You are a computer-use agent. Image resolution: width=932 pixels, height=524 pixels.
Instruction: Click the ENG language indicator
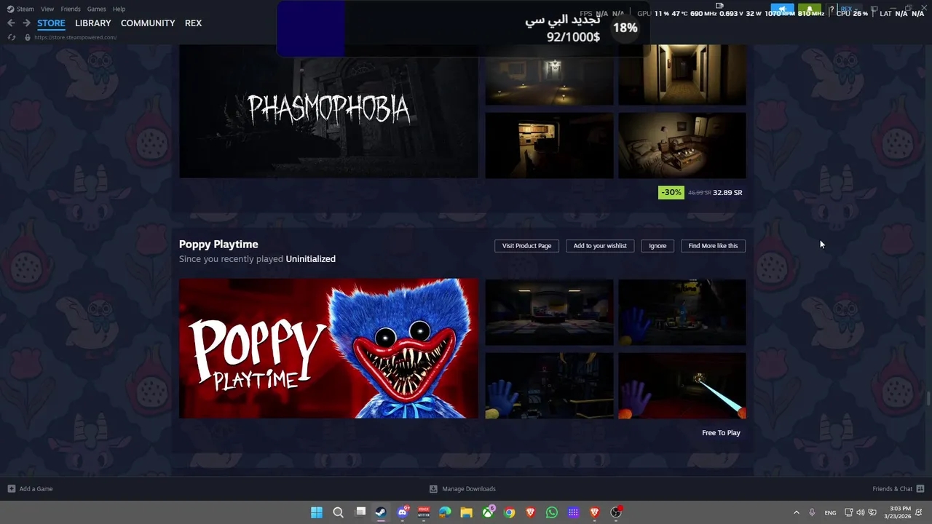tap(830, 513)
